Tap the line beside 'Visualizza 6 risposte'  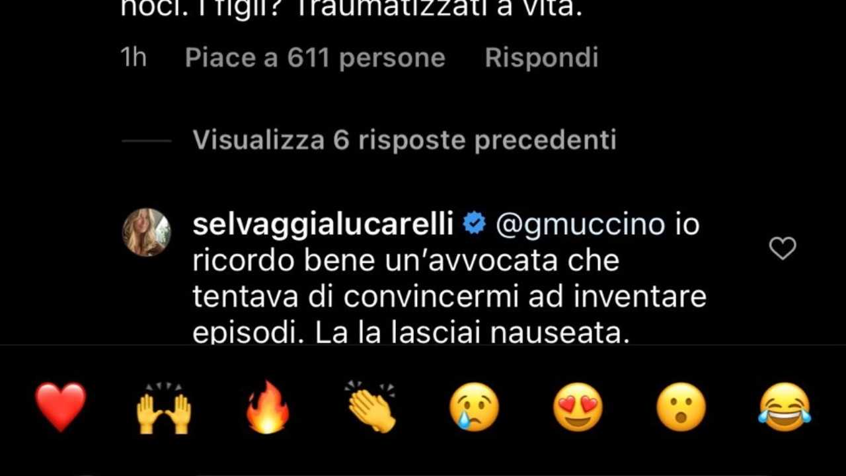pyautogui.click(x=147, y=141)
